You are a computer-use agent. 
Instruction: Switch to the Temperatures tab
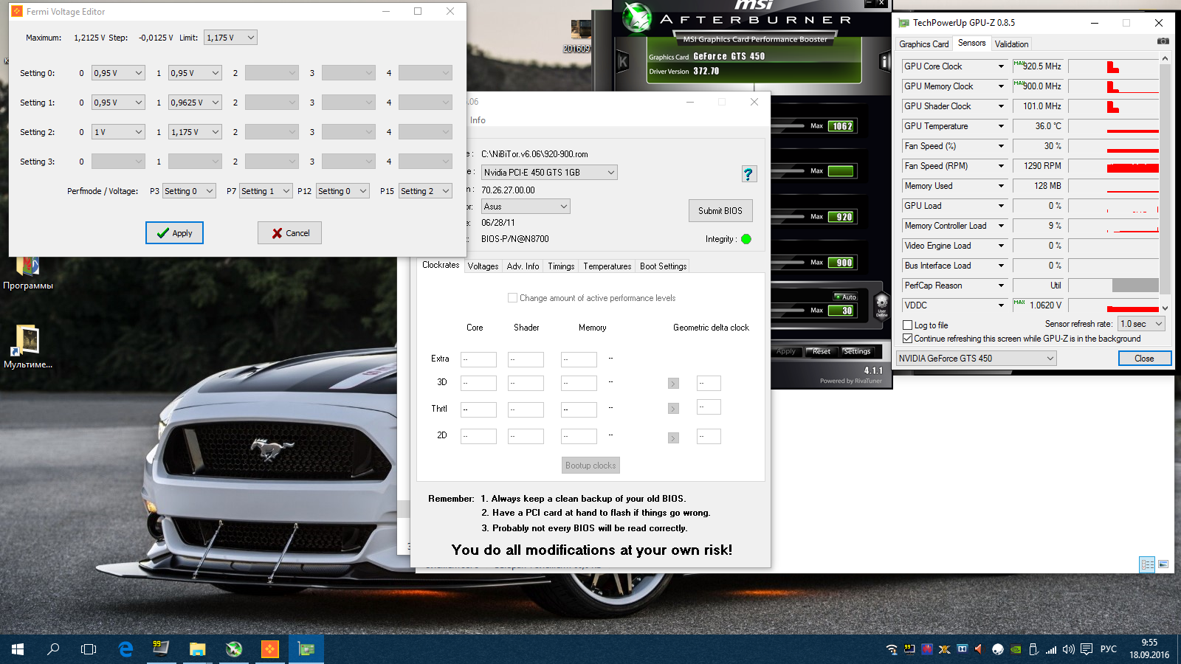(x=607, y=266)
